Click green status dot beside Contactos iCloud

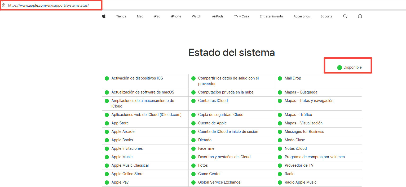[x=193, y=101]
